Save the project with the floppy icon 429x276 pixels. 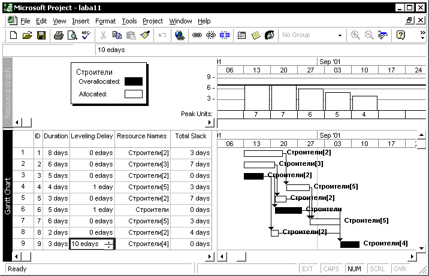pyautogui.click(x=41, y=35)
